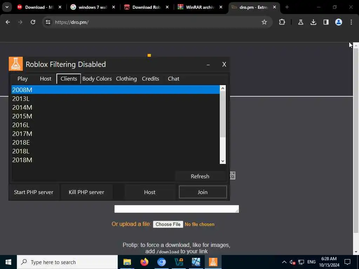Select the Clients tab
This screenshot has width=359, height=269.
click(69, 79)
